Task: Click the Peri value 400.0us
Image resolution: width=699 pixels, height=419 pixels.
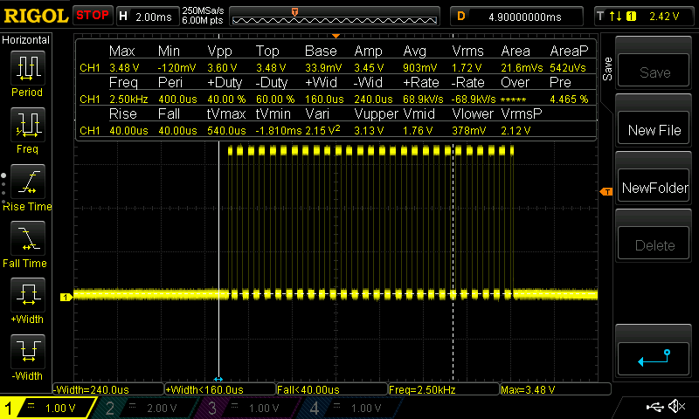Action: click(x=177, y=100)
